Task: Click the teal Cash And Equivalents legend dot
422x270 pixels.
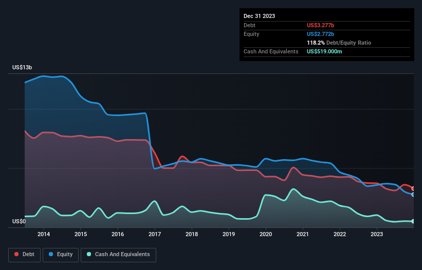Action: 89,254
